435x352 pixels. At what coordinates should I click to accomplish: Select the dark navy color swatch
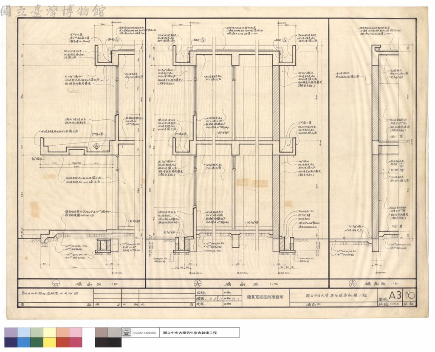click(11, 342)
